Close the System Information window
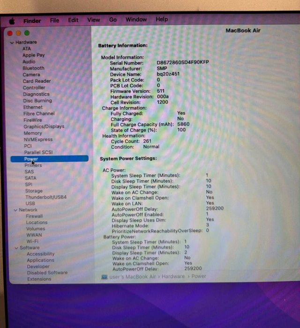 pos(10,33)
